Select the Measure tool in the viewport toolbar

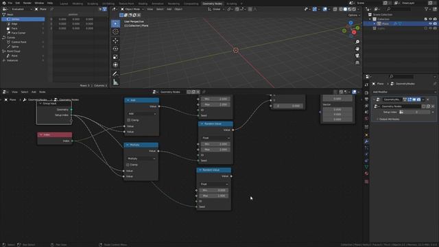115,82
